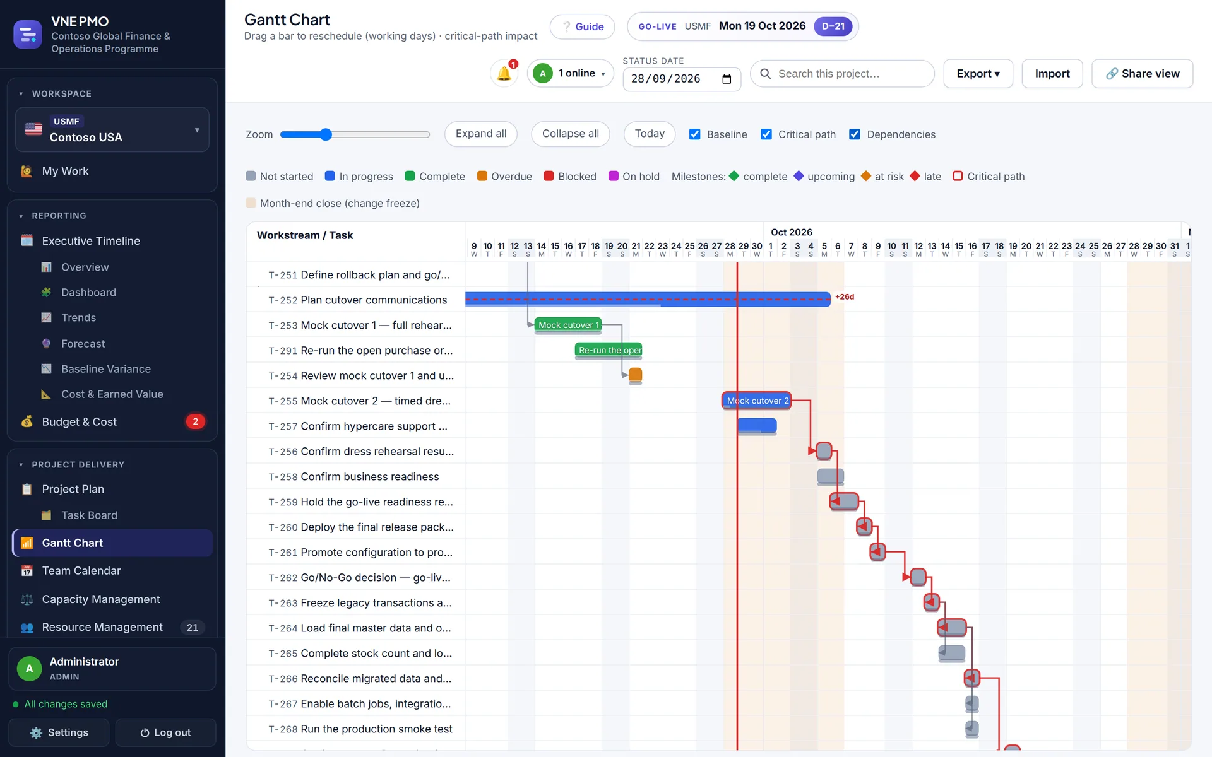The width and height of the screenshot is (1212, 757).
Task: Click the D-21 go-live countdown badge
Action: point(833,26)
